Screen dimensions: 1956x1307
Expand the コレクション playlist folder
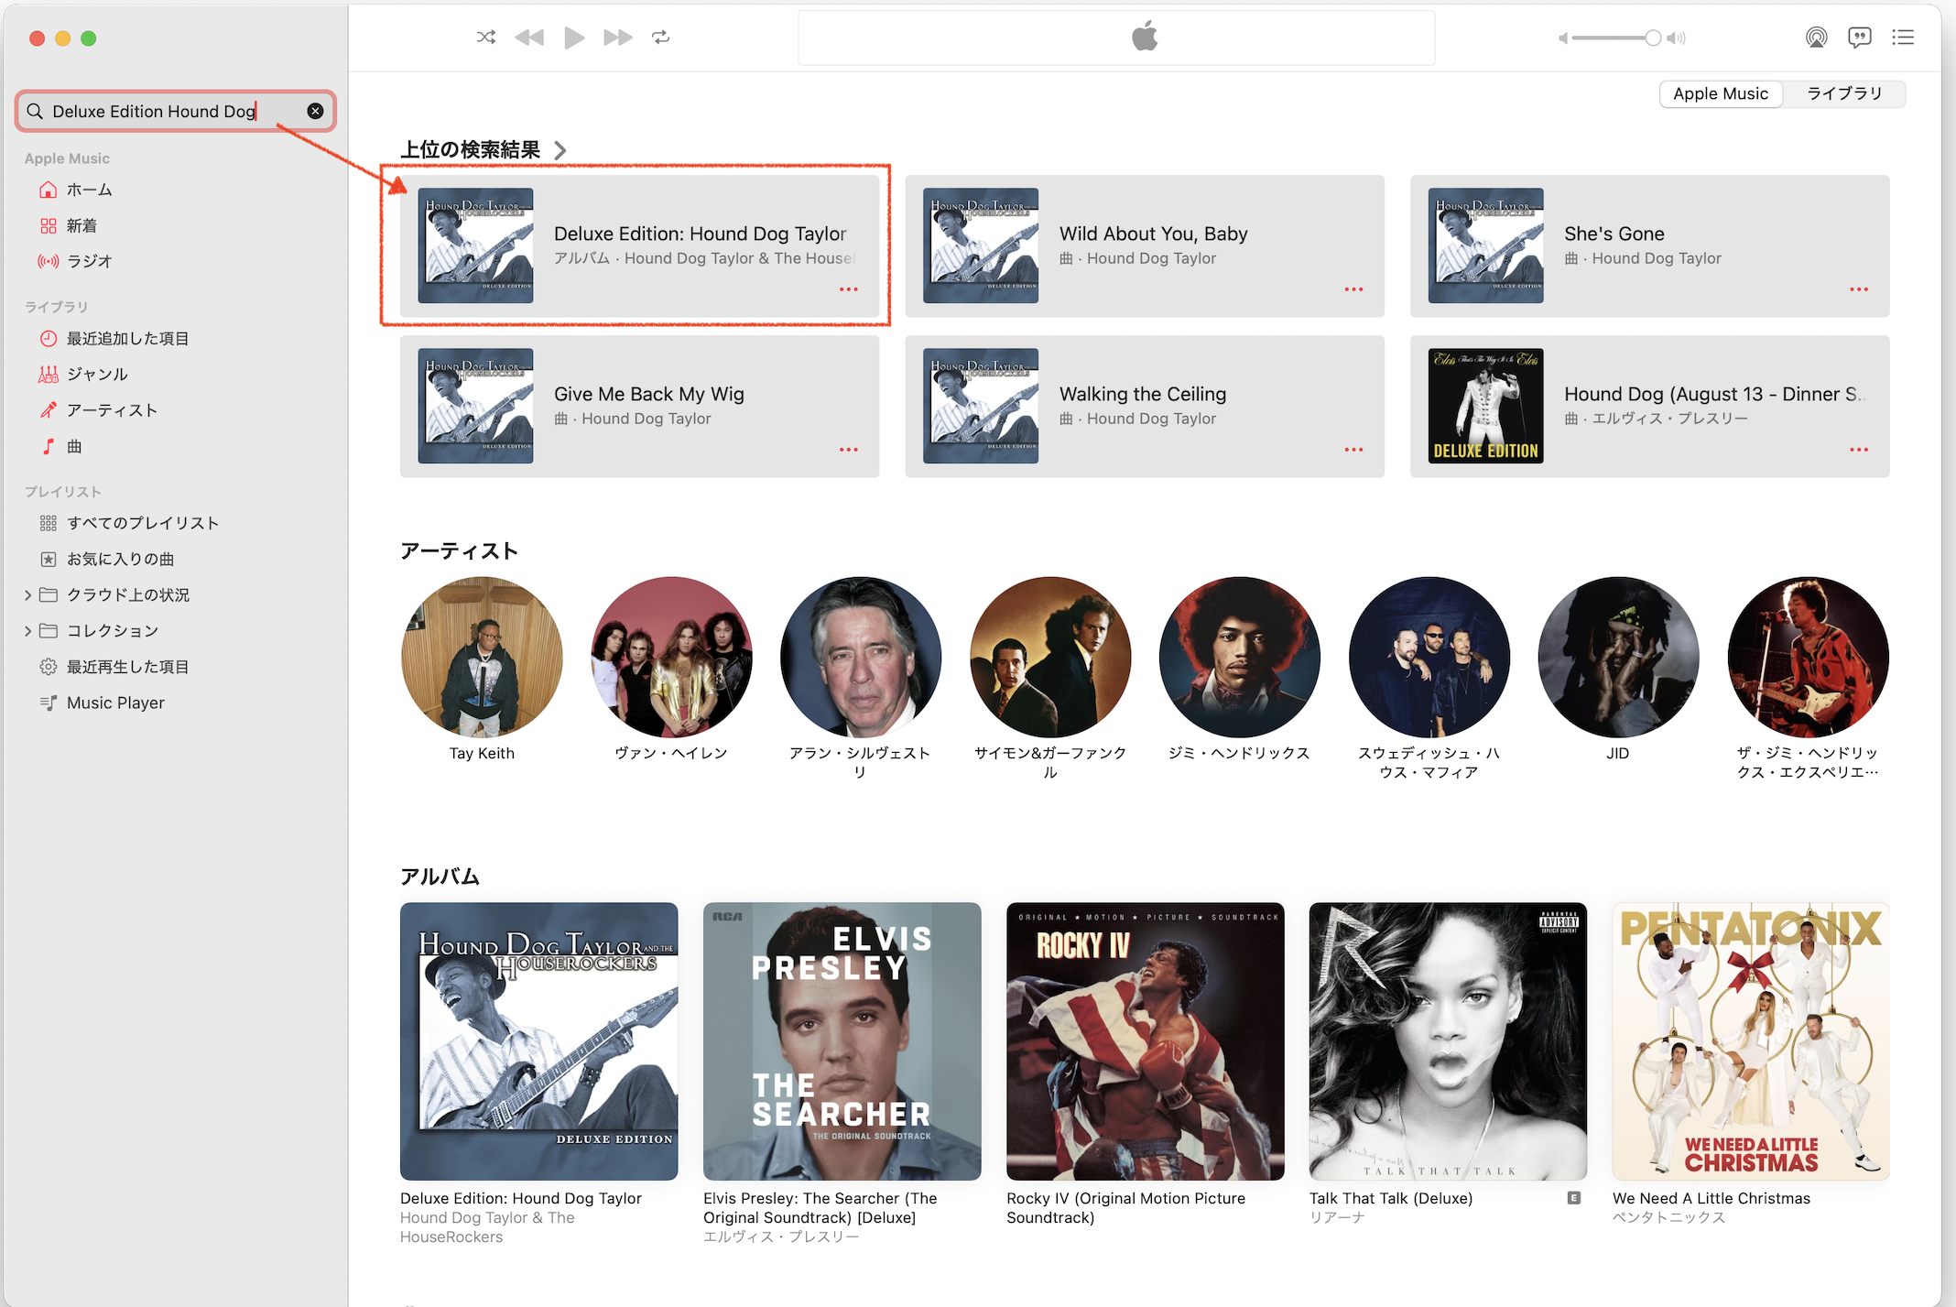click(x=28, y=630)
